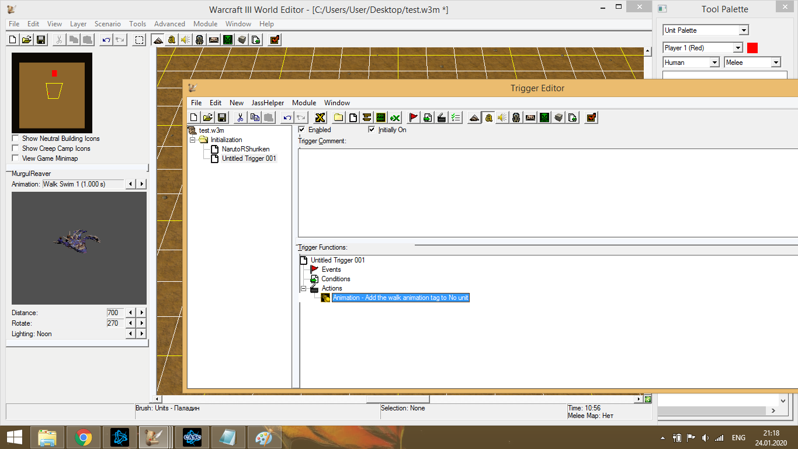
Task: Open File Explorer from the taskbar
Action: click(47, 437)
